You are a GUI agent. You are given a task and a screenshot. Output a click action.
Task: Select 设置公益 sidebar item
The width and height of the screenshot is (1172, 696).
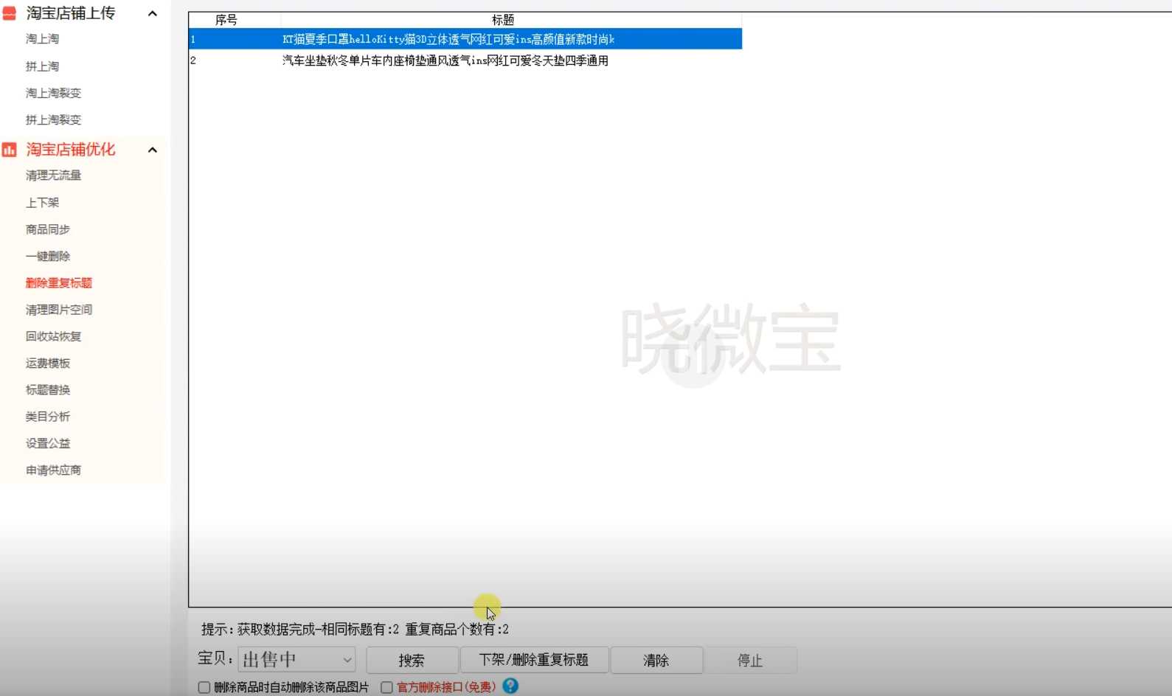point(48,443)
